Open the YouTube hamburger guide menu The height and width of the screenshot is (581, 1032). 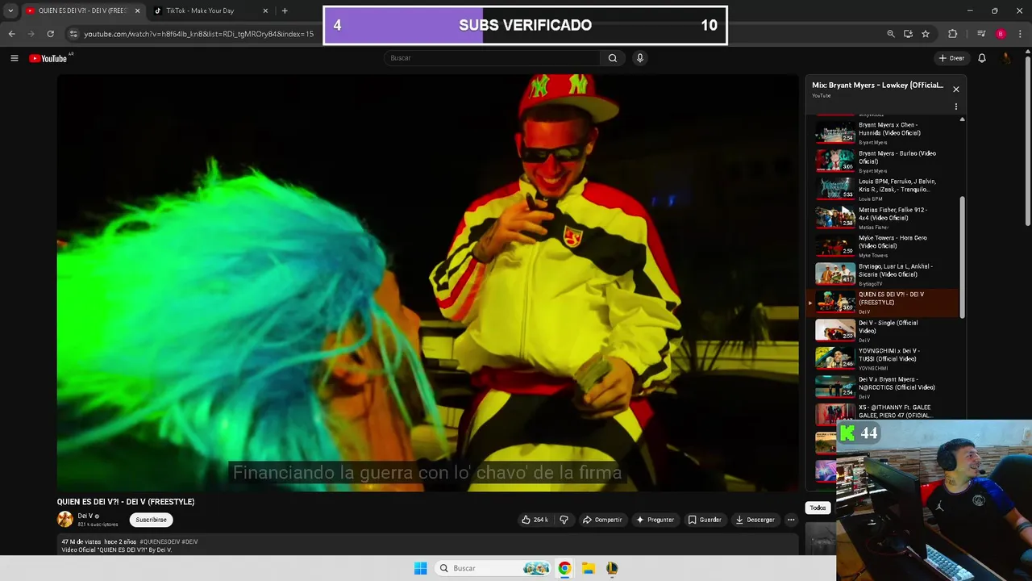click(x=14, y=58)
